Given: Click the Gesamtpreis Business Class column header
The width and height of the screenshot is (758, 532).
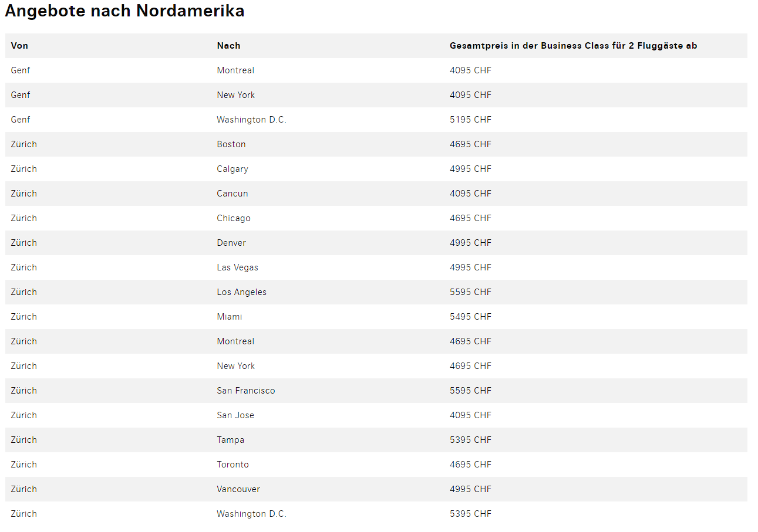Looking at the screenshot, I should click(x=573, y=46).
